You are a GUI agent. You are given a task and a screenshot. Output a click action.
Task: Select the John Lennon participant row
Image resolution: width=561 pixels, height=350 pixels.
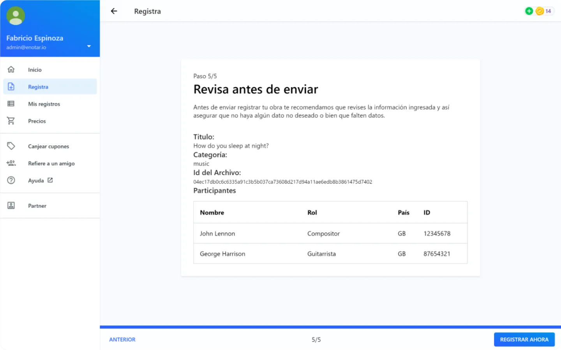coord(330,233)
